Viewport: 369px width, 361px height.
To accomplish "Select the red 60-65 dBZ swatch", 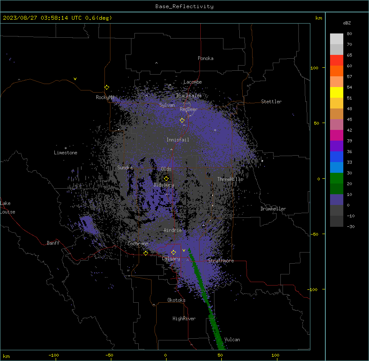I will pyautogui.click(x=336, y=60).
